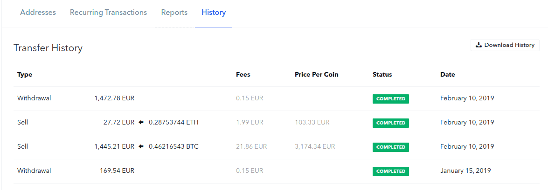The width and height of the screenshot is (548, 190).
Task: Click the Date column header
Action: (x=448, y=74)
